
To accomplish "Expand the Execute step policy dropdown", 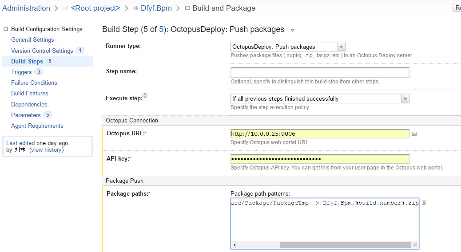I will coord(405,98).
